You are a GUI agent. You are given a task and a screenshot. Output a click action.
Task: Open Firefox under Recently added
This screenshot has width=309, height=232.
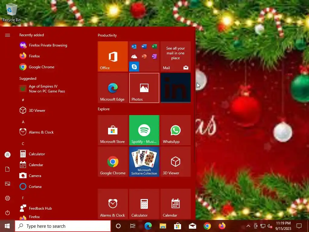point(30,56)
